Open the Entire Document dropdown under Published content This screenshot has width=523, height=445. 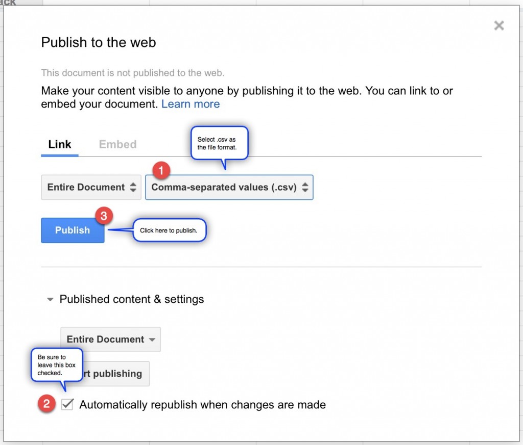point(111,339)
